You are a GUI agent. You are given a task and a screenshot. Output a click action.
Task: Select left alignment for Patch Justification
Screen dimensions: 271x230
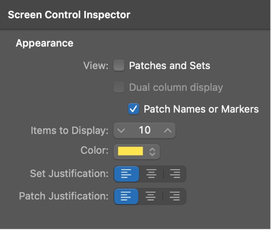click(x=126, y=197)
